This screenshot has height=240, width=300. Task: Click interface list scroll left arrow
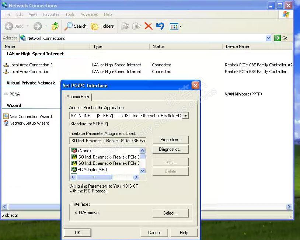[73, 177]
